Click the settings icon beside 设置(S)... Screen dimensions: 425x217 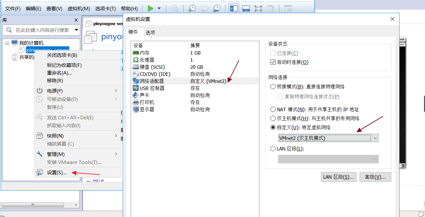point(40,173)
